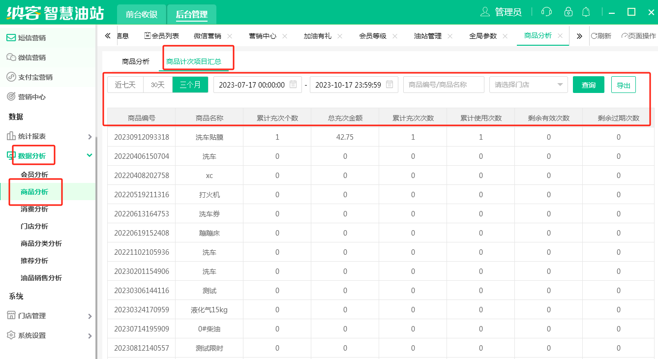Image resolution: width=658 pixels, height=359 pixels.
Task: Click the 商品编号/商品名称 search field
Action: 444,85
